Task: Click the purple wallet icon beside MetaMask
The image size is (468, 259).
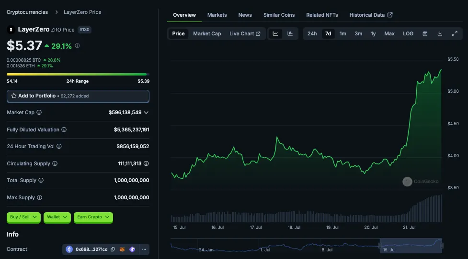Action: (x=132, y=249)
